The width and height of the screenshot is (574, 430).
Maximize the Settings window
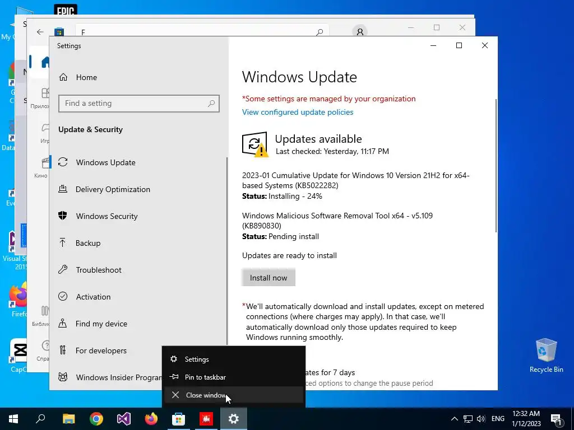(x=459, y=45)
